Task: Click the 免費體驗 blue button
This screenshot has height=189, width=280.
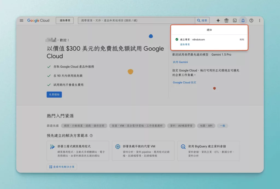Action: [54, 94]
